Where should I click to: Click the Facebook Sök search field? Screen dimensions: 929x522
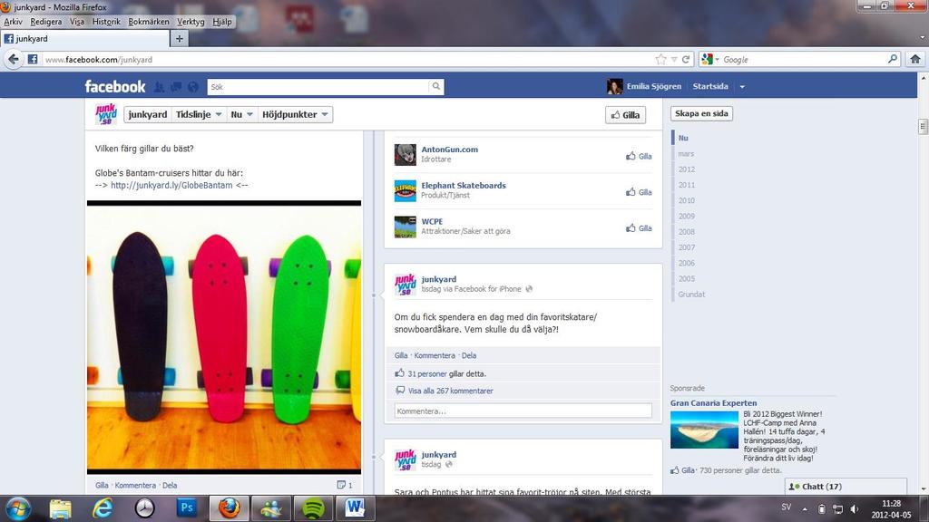point(318,86)
